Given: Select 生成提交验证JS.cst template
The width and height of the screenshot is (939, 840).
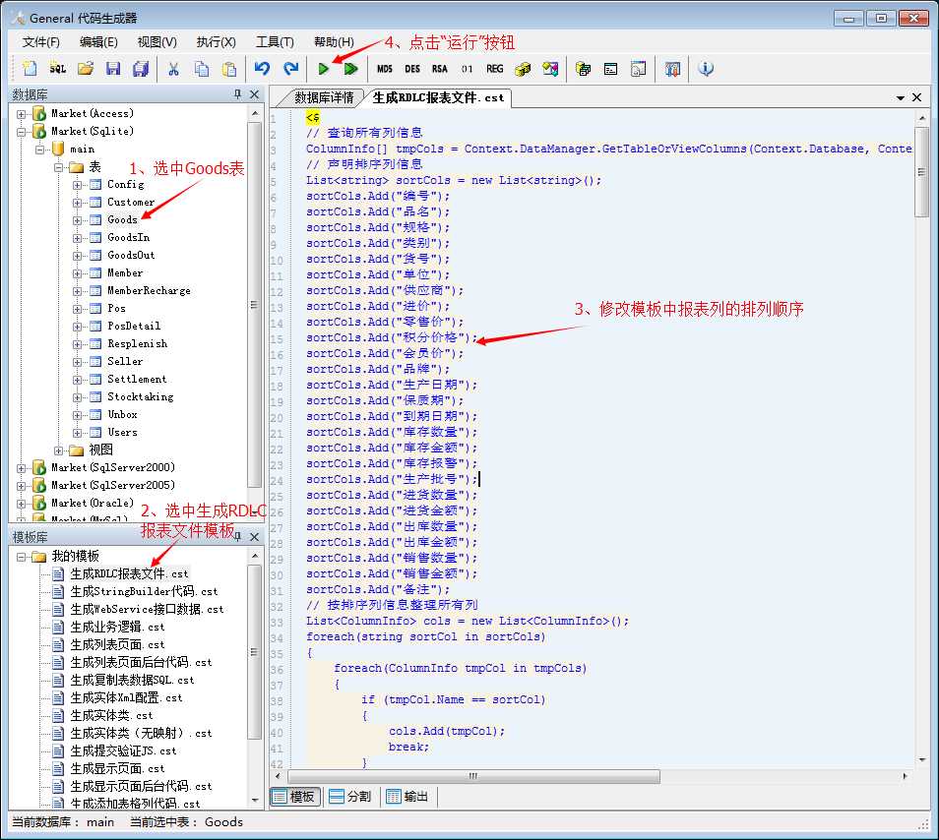Looking at the screenshot, I should tap(123, 750).
